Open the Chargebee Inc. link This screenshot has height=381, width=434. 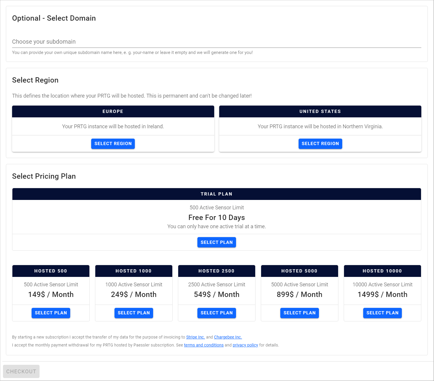pos(228,337)
